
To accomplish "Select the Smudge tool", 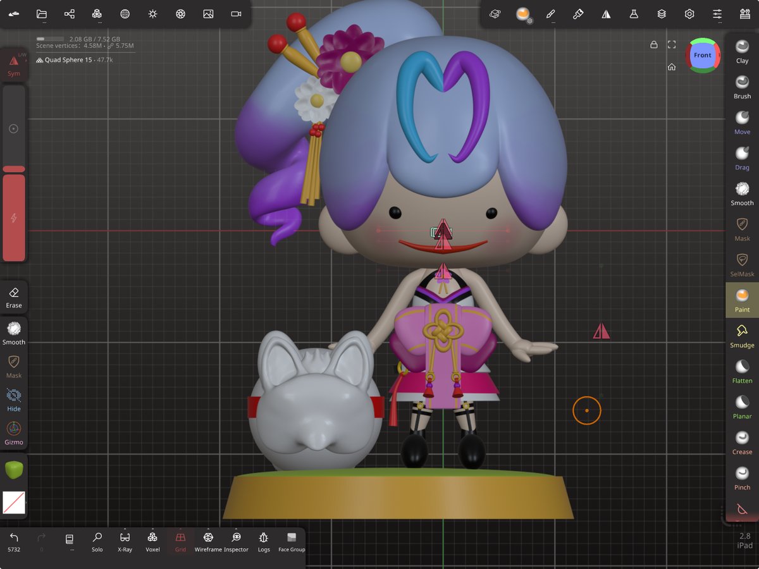I will pos(742,336).
